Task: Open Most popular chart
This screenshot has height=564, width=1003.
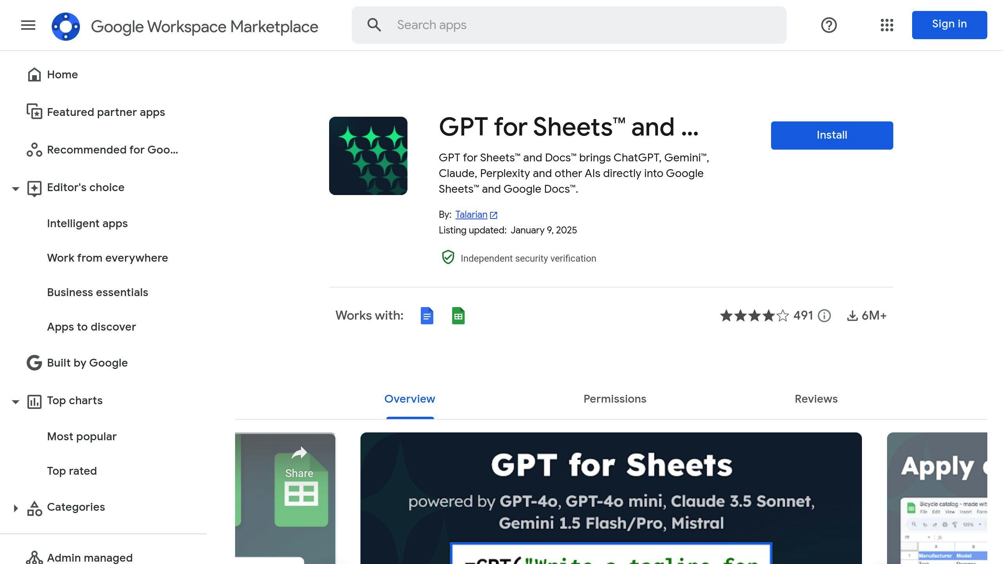Action: (x=81, y=436)
